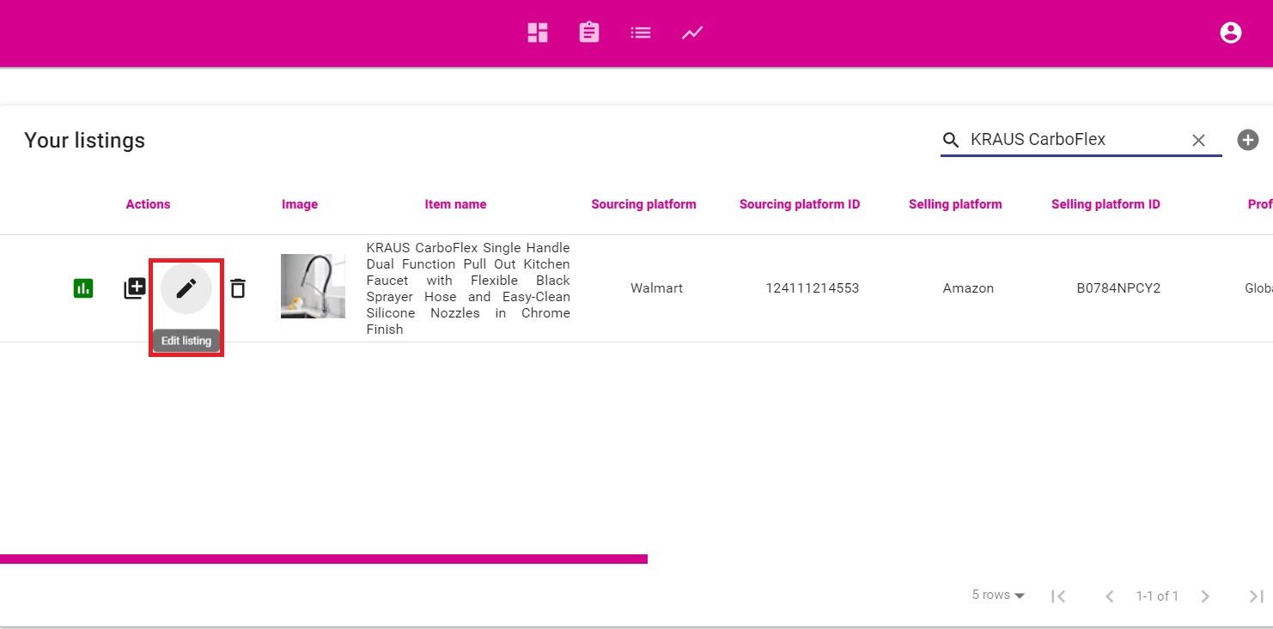This screenshot has width=1273, height=629.
Task: Open the clipboard orders icon in header
Action: pyautogui.click(x=589, y=33)
